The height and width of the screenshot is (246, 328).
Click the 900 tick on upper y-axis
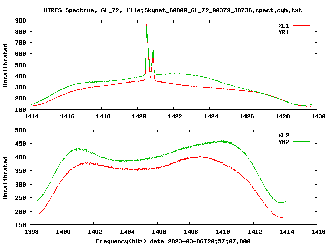(20, 20)
